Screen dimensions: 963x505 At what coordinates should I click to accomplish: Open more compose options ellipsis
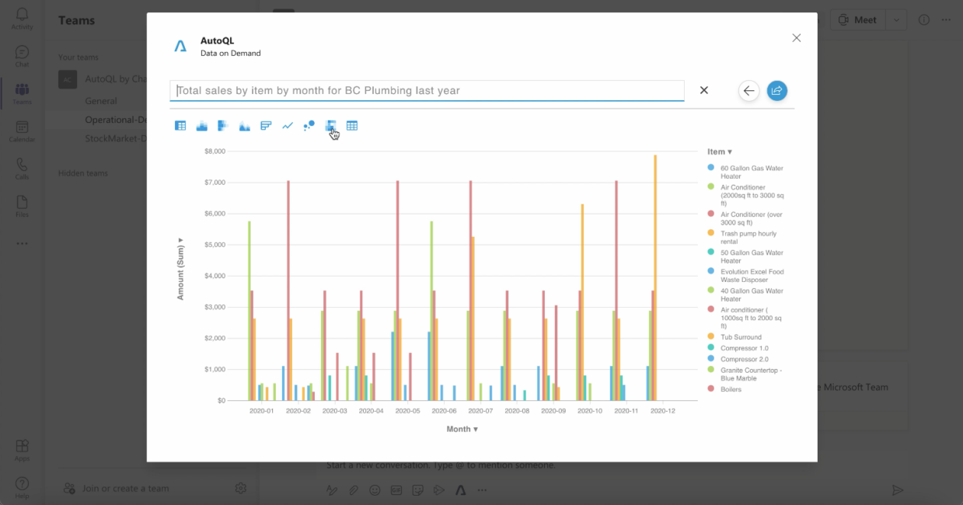click(x=482, y=490)
